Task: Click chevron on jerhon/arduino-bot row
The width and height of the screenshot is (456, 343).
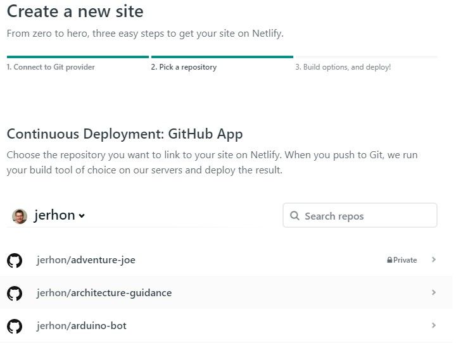Action: coord(434,325)
